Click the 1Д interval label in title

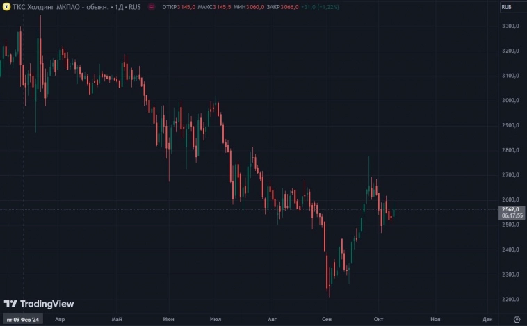(x=113, y=7)
